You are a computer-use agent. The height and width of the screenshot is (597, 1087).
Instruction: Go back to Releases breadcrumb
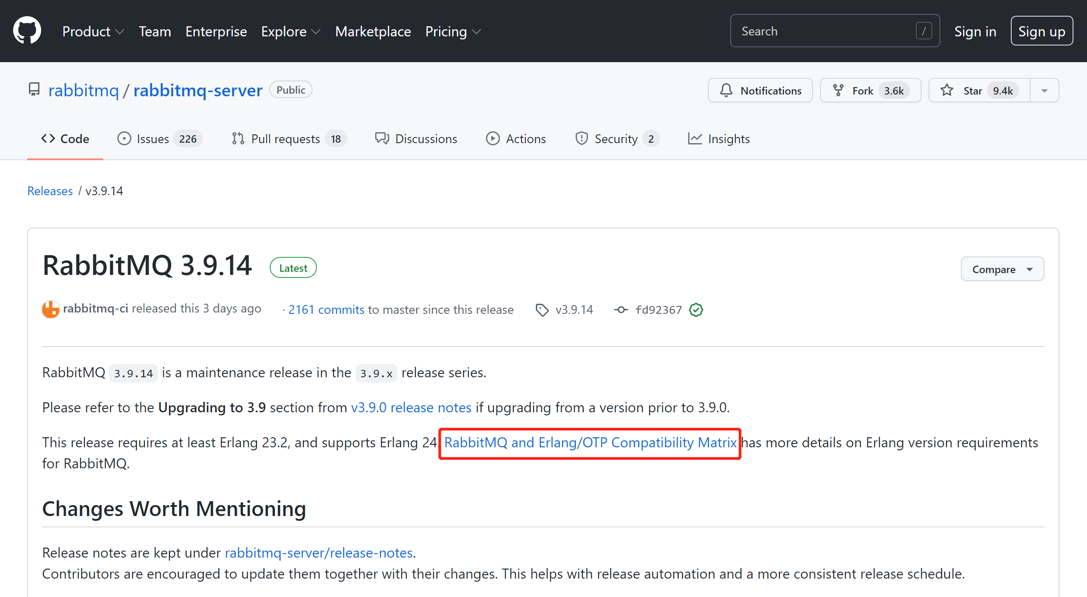pos(50,191)
